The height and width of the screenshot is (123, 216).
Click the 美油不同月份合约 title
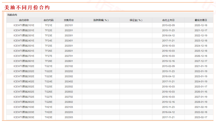[27, 8]
